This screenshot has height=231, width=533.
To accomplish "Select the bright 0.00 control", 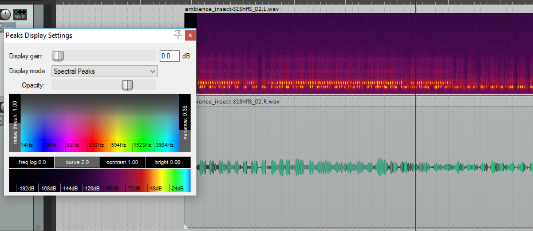I will [168, 162].
